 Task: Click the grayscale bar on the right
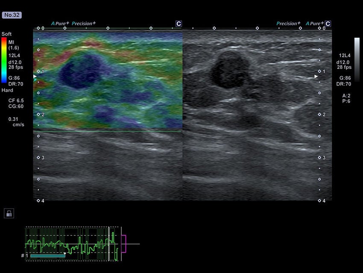[357, 59]
